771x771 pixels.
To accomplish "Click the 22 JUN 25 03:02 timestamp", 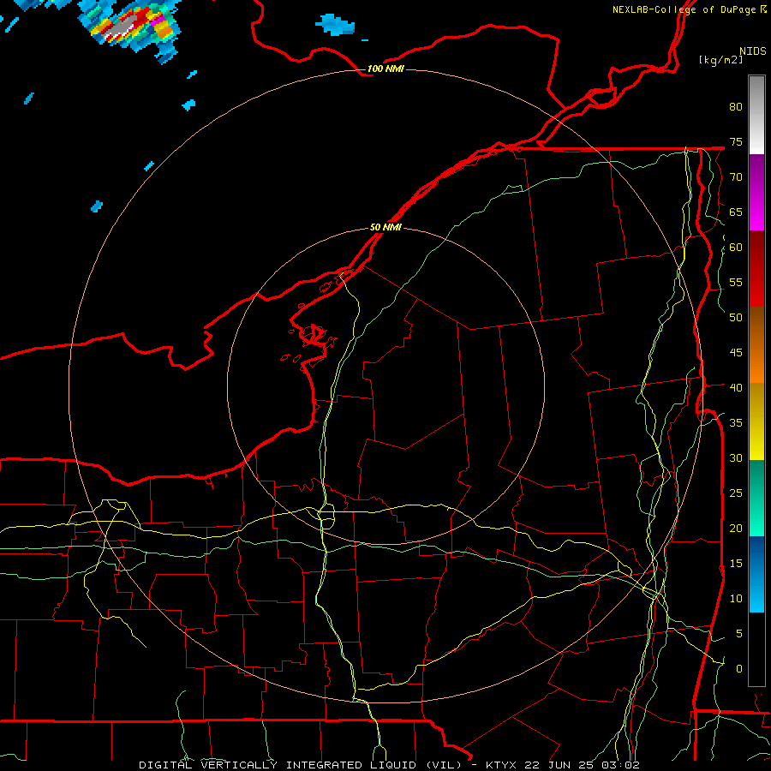I will 583,765.
